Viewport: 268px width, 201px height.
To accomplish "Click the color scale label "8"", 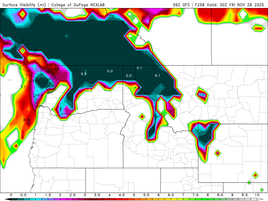I will 208,195.
